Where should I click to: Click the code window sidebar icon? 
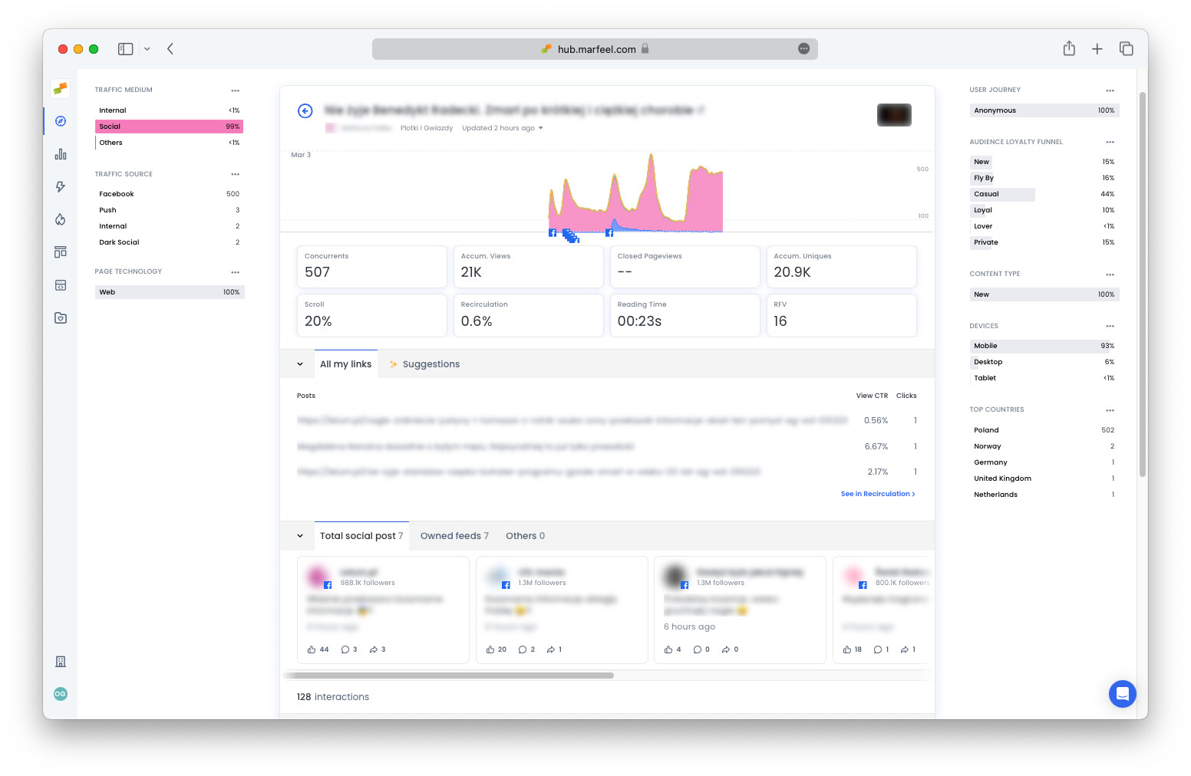(61, 285)
